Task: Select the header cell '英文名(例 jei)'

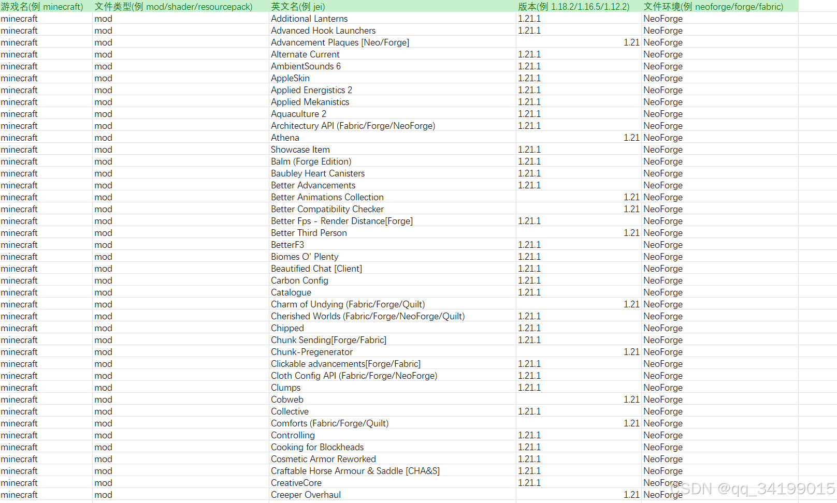Action: 393,6
